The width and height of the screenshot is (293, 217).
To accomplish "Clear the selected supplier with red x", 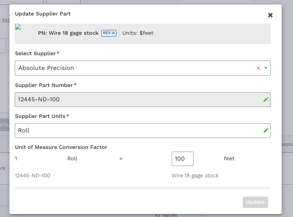I will pyautogui.click(x=258, y=68).
